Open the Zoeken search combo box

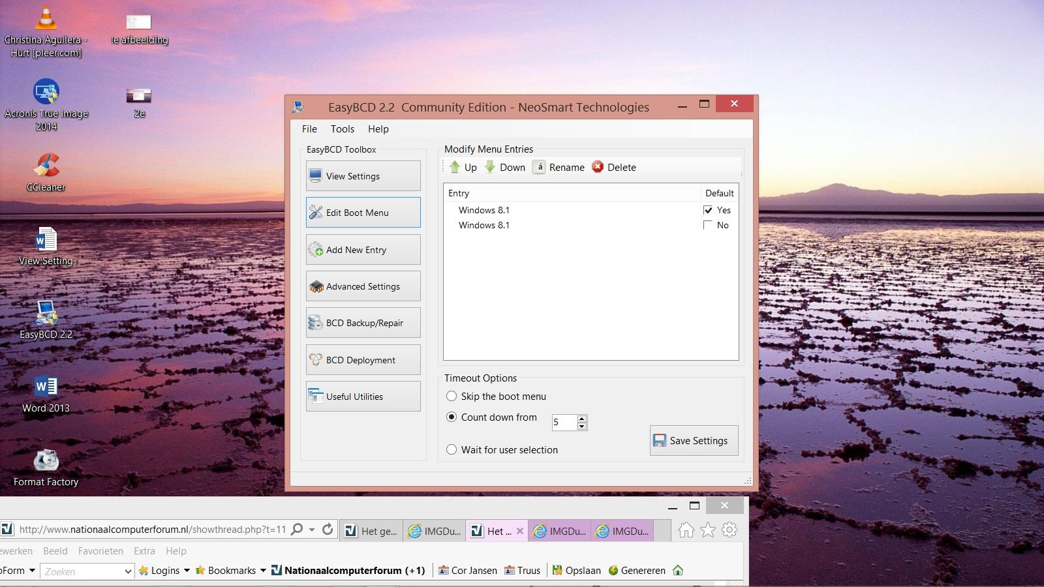point(87,571)
